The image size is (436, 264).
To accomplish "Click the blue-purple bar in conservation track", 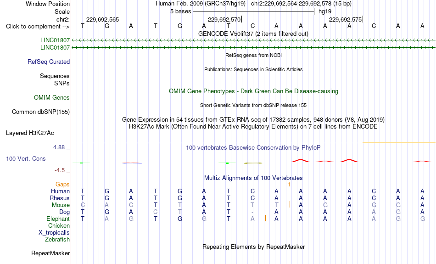I will (x=132, y=163).
